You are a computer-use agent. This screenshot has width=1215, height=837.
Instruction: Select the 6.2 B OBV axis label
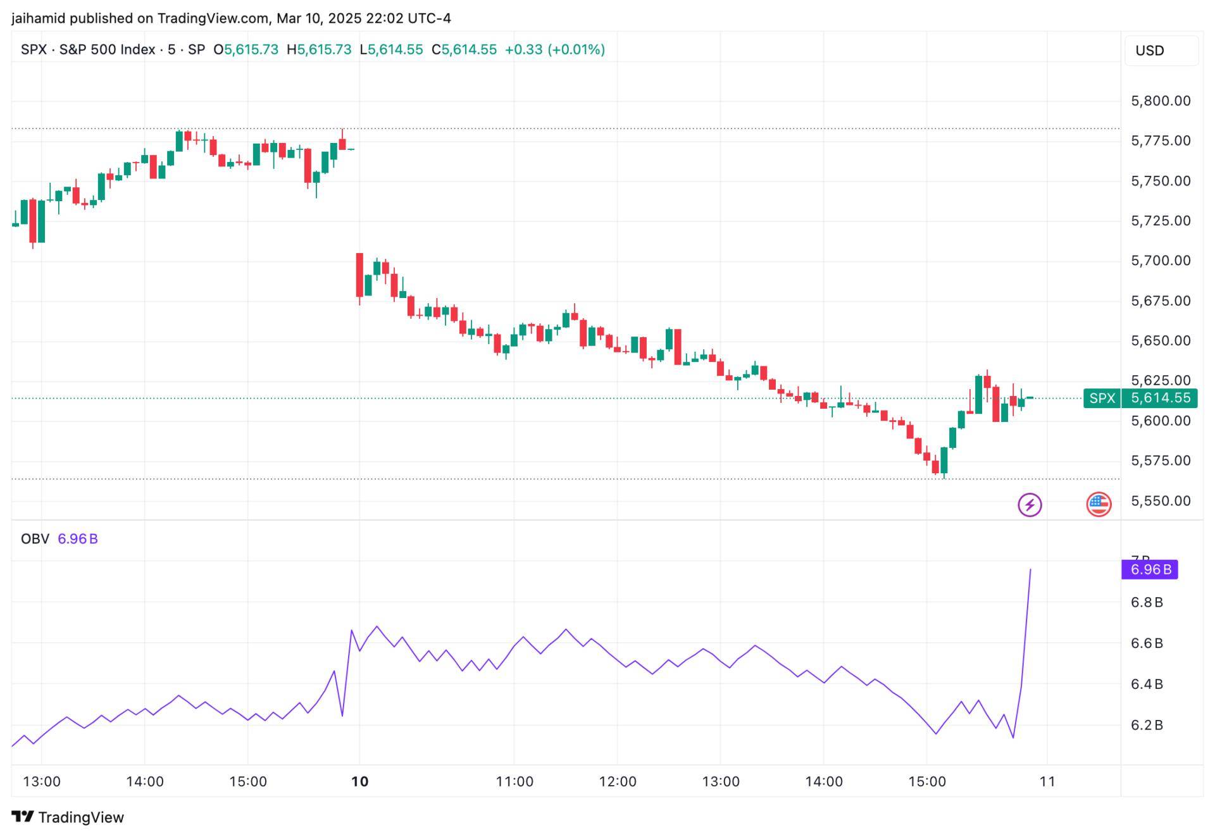click(1147, 725)
